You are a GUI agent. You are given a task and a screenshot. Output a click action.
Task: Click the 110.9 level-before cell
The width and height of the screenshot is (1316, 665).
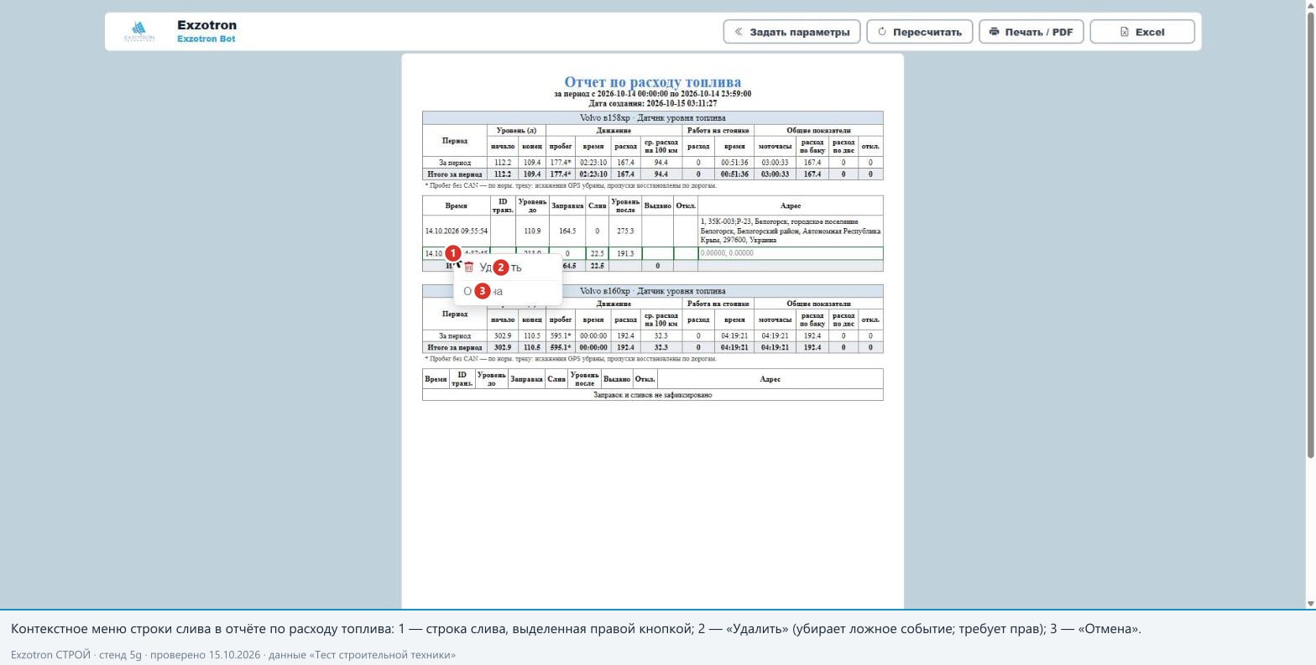click(x=532, y=231)
